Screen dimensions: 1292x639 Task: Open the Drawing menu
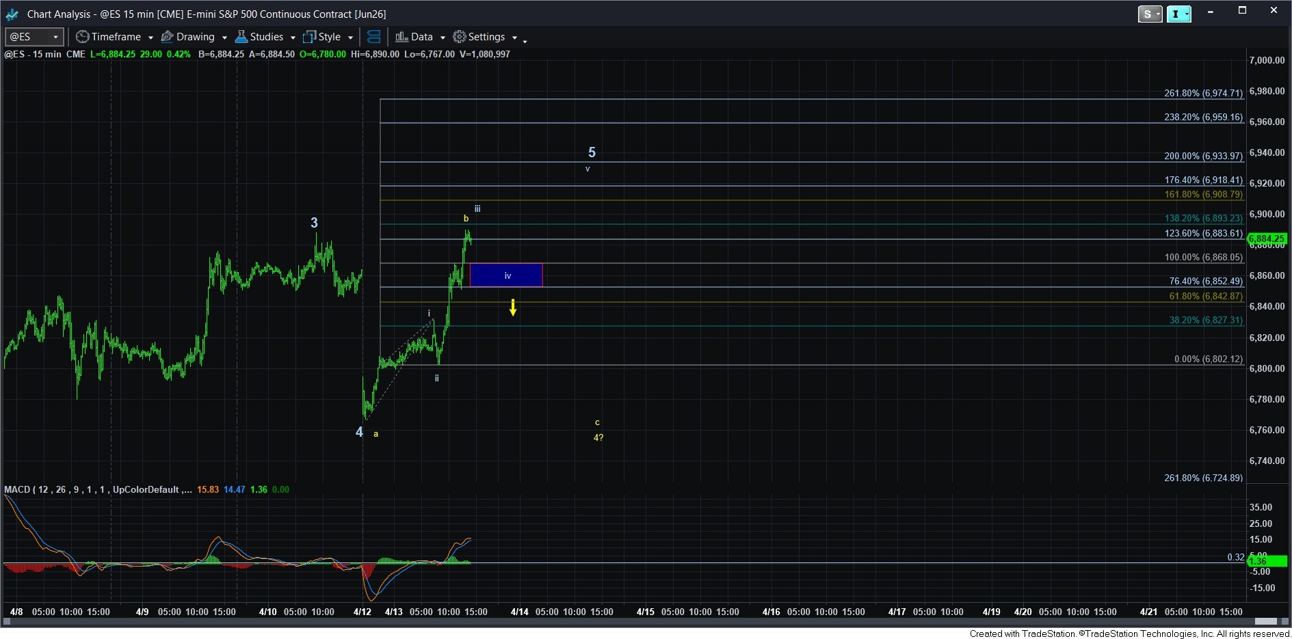195,37
